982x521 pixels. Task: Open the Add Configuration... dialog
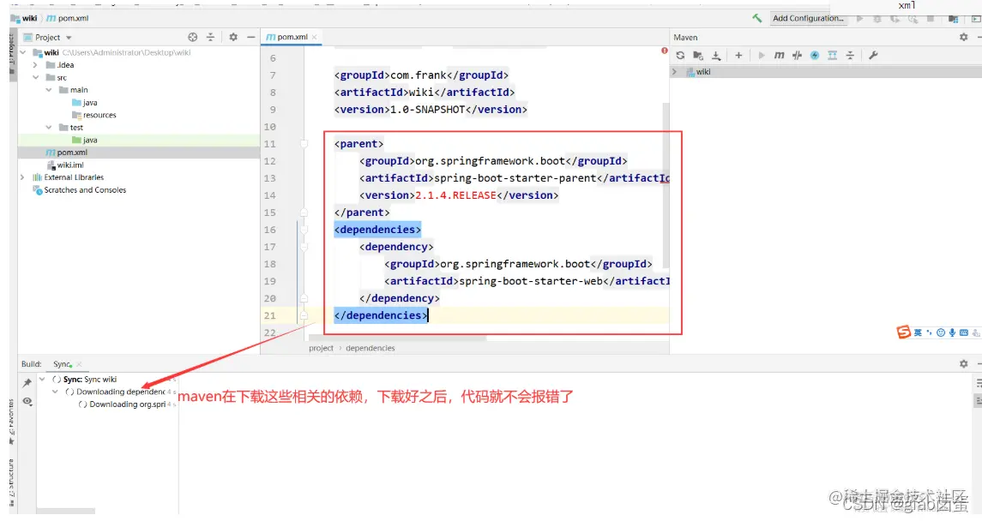click(808, 18)
